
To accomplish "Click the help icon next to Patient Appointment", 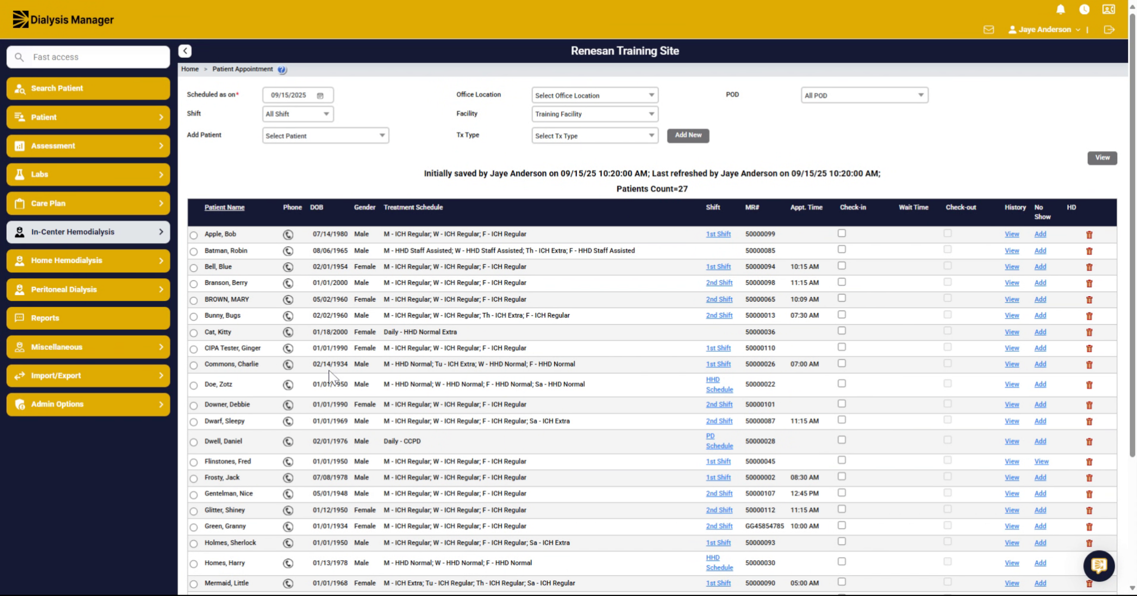I will (x=282, y=70).
